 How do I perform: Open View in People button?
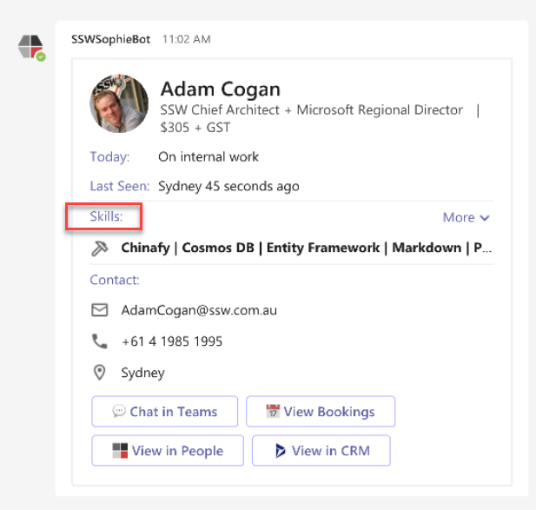tap(168, 451)
